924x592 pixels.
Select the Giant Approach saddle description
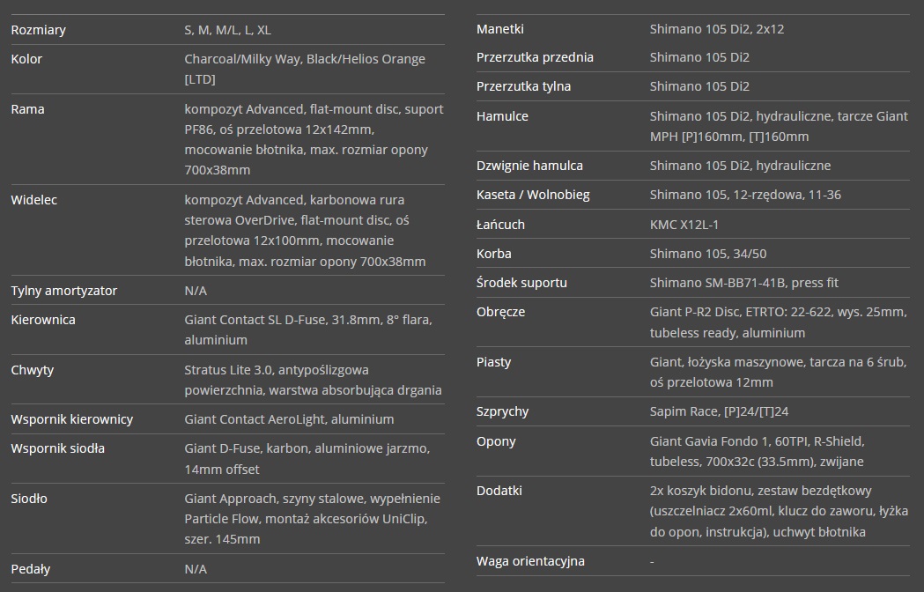[313, 519]
